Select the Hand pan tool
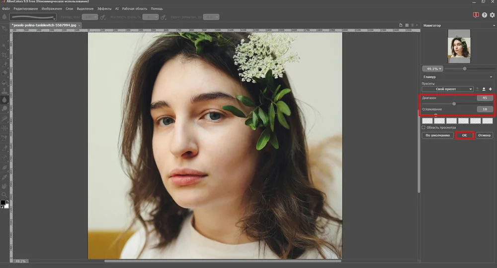The height and width of the screenshot is (268, 497). (4, 186)
